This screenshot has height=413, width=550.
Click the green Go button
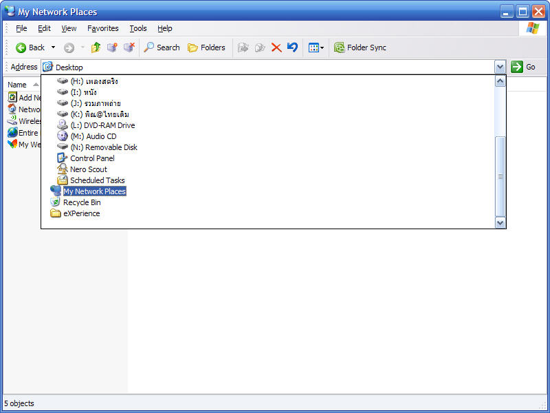[x=523, y=67]
